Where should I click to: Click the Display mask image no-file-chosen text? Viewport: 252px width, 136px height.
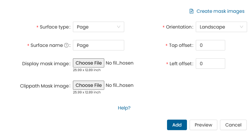click(x=120, y=63)
